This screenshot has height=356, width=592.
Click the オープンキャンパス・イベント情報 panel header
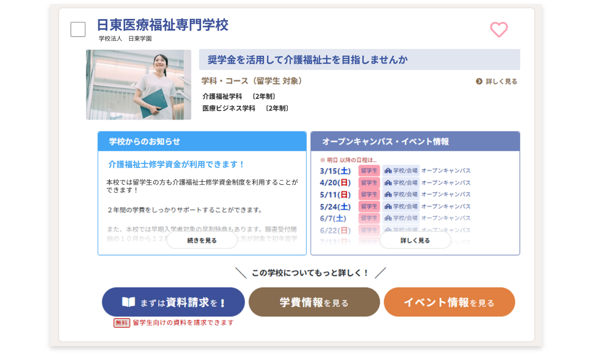415,141
